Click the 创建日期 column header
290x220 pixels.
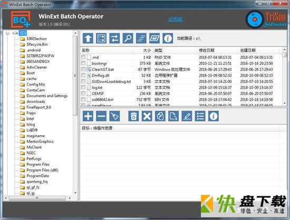pos(248,50)
